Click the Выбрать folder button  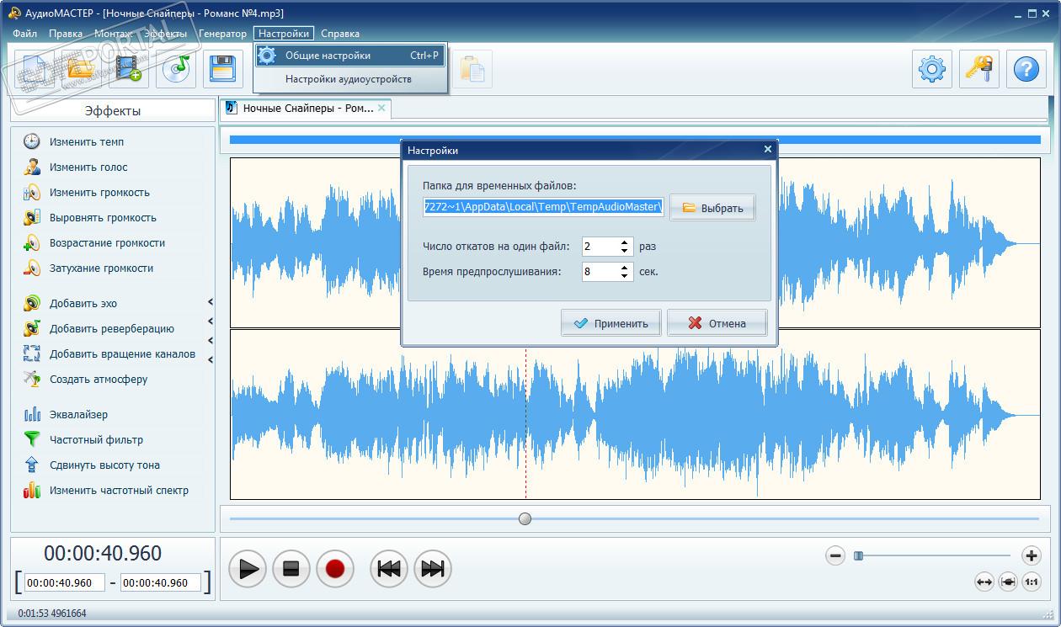712,208
